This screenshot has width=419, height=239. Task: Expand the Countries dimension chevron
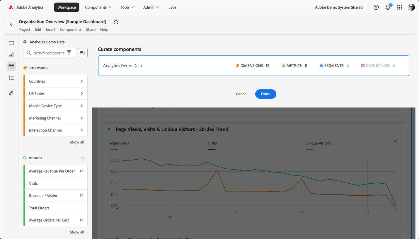tap(82, 81)
